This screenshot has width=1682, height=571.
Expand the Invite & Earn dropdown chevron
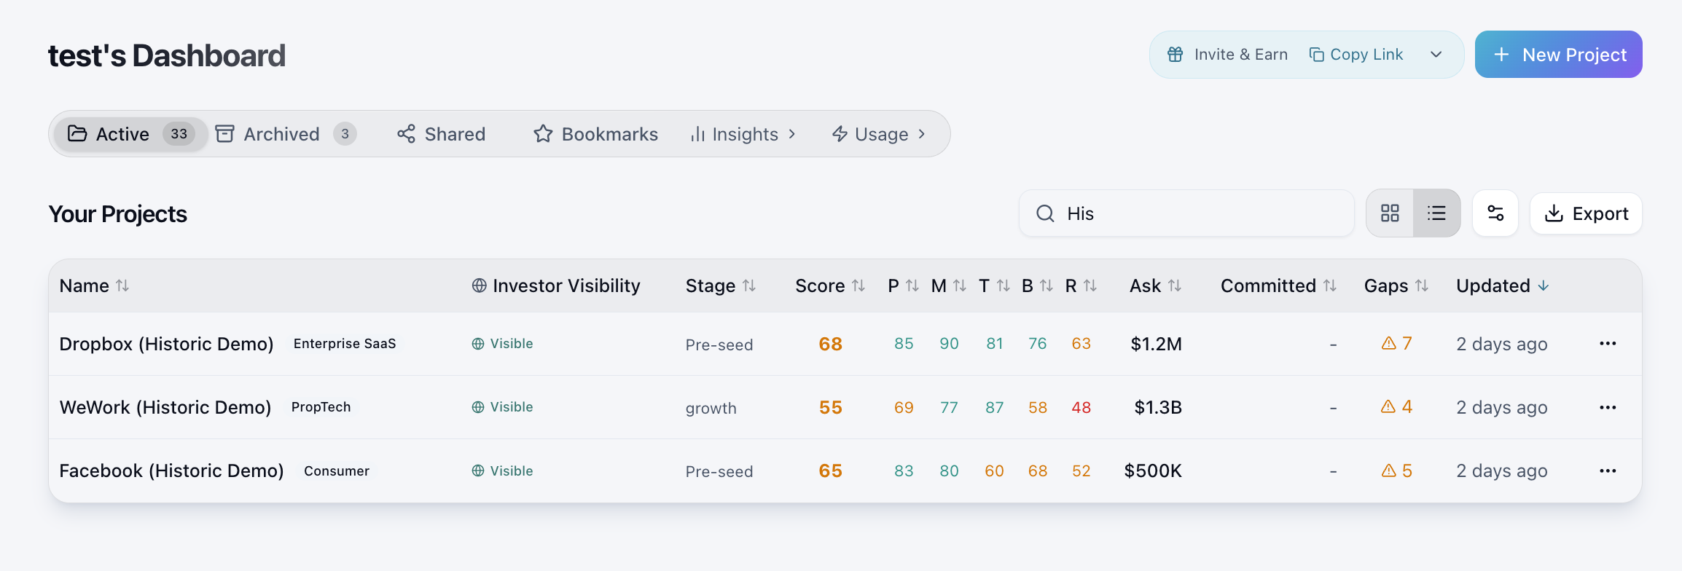1436,55
